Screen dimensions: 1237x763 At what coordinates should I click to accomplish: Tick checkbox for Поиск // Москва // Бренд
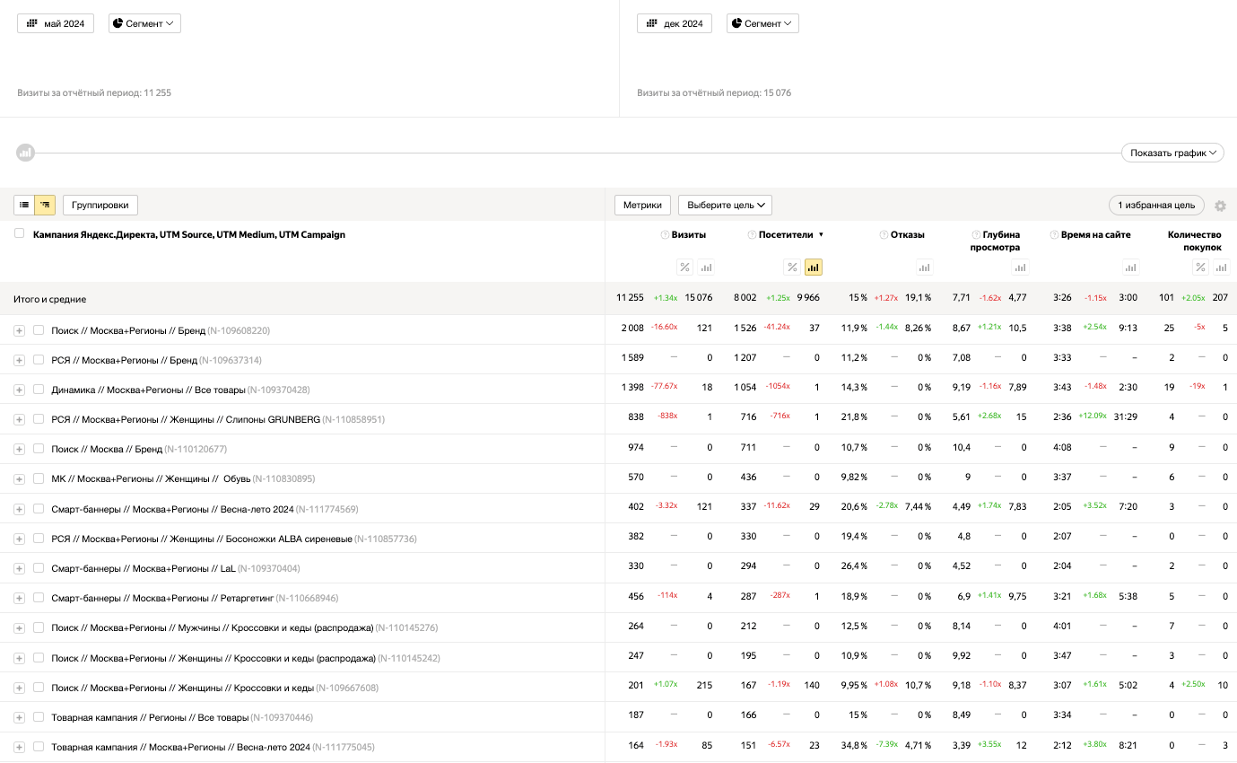point(39,448)
